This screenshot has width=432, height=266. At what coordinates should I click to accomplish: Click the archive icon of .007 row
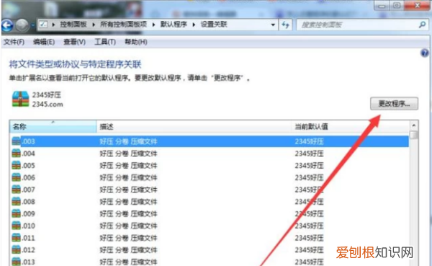tap(17, 190)
